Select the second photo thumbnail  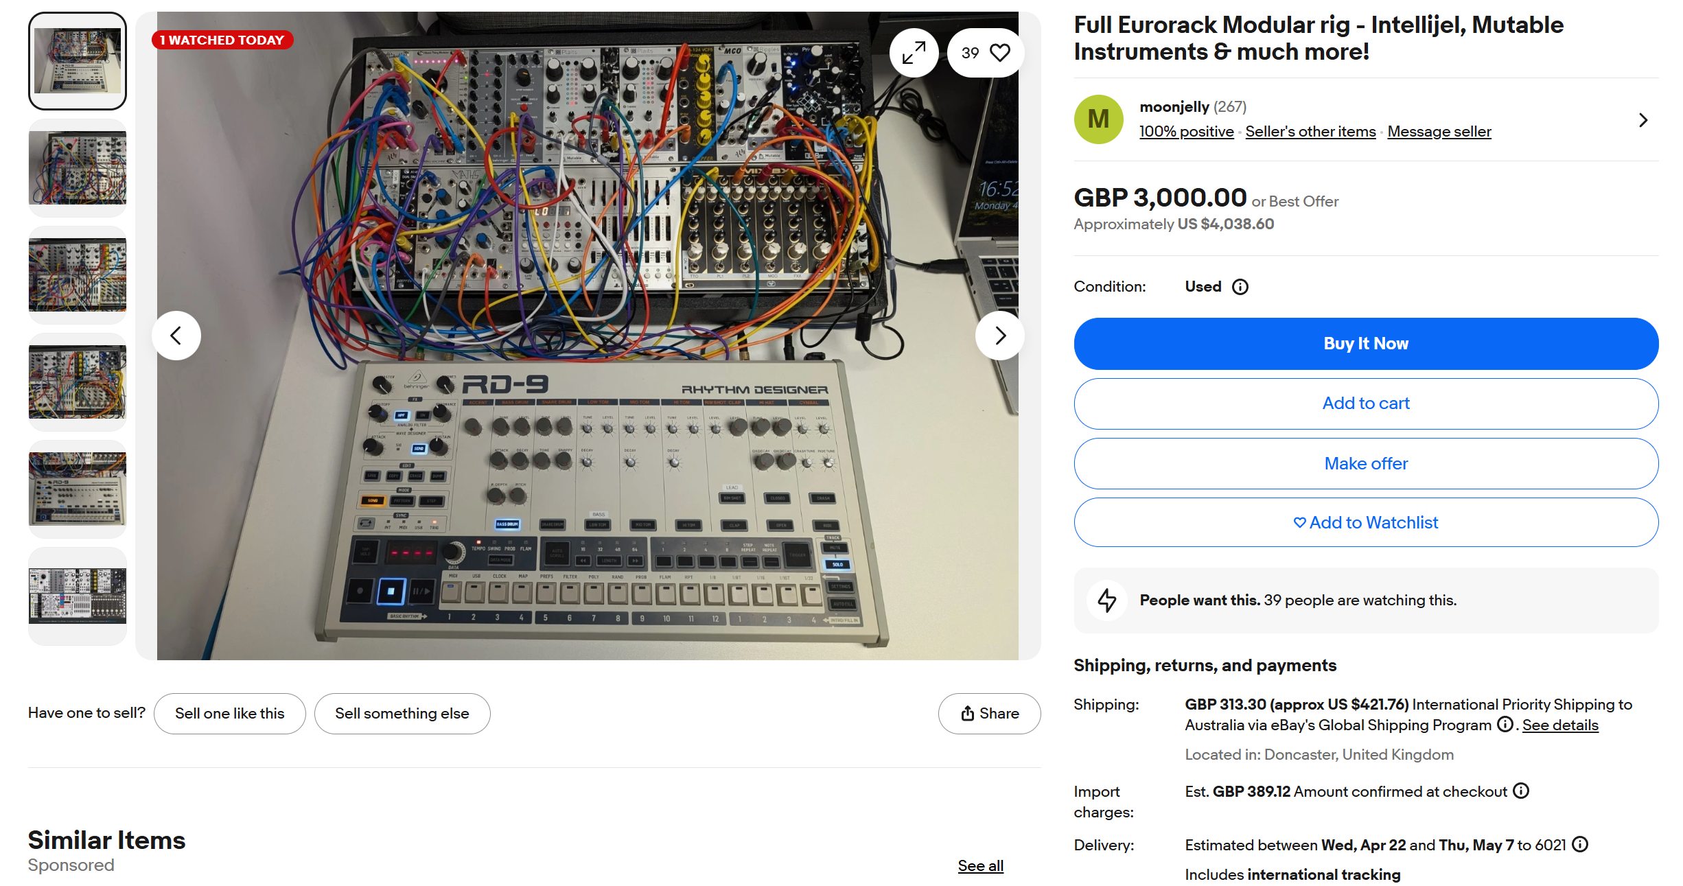pyautogui.click(x=78, y=168)
